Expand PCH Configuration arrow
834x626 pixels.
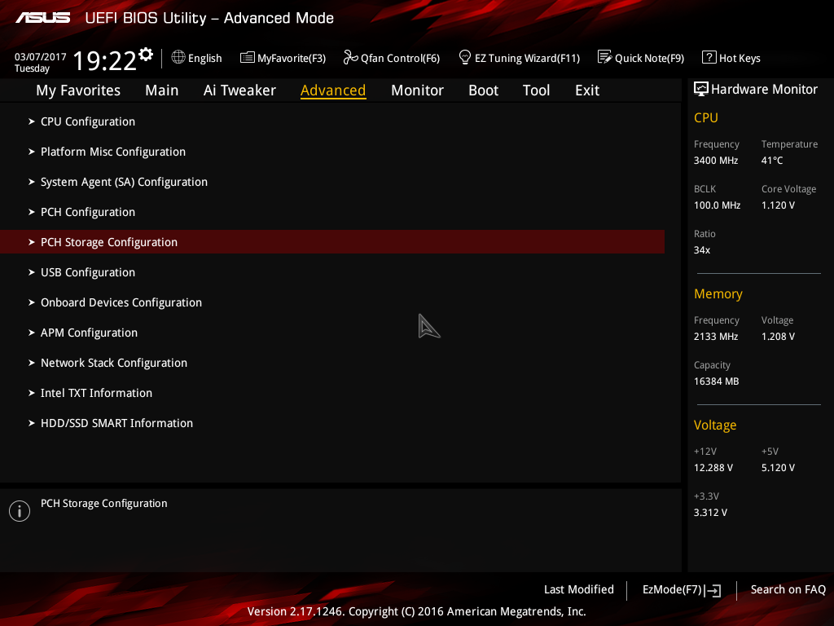pyautogui.click(x=32, y=212)
